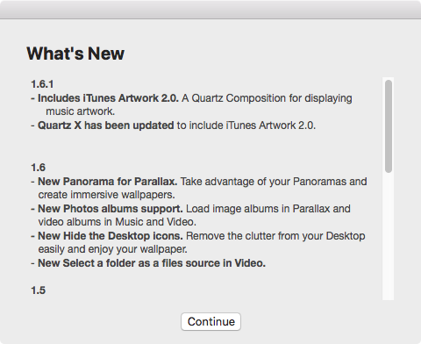Select the 1.6.1 version heading
Screen dimensions: 421x344
pyautogui.click(x=42, y=84)
